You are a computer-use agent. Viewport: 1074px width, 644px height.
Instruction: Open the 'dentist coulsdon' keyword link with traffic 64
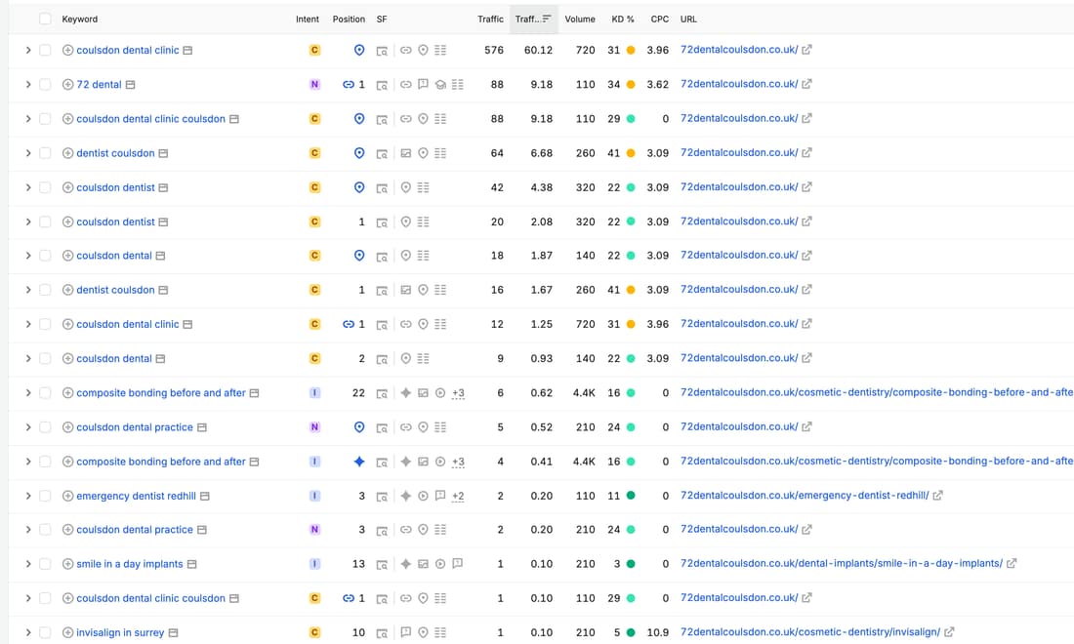click(115, 153)
